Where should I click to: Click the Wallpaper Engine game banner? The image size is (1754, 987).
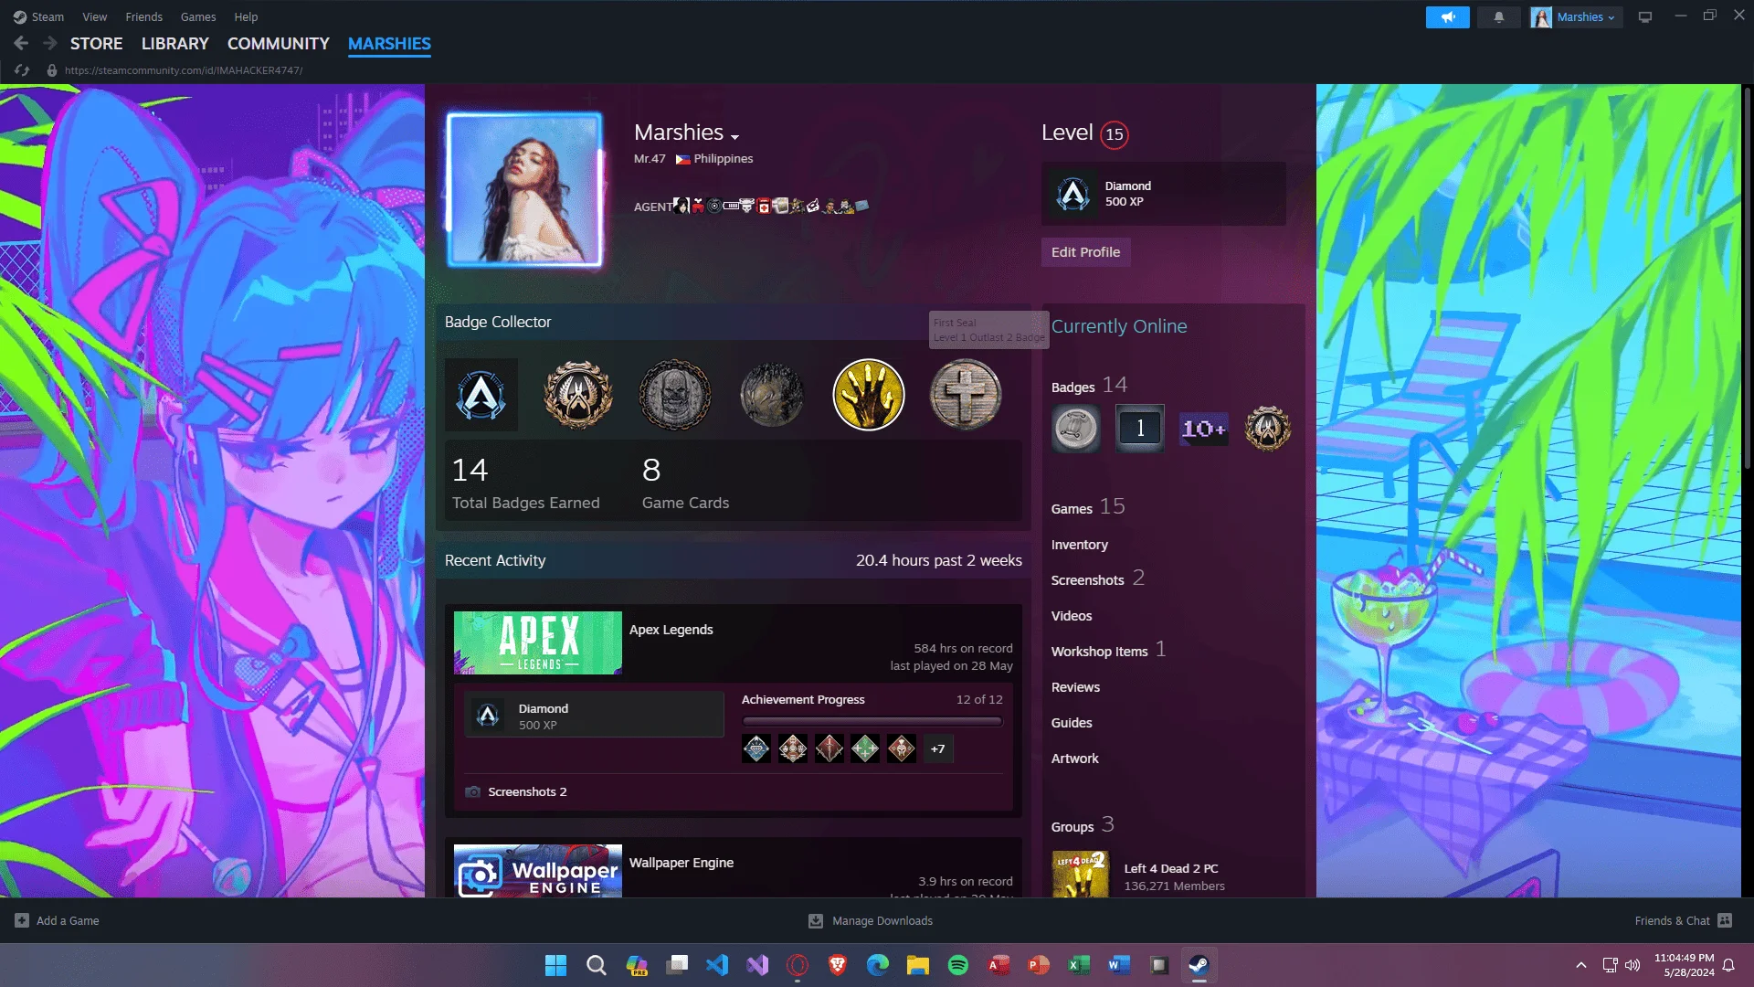[537, 871]
